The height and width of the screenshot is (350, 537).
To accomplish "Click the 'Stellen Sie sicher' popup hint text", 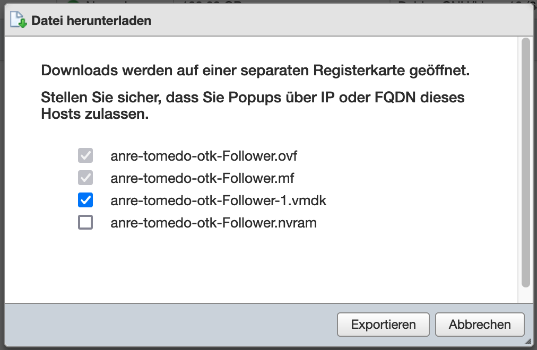I will (x=253, y=106).
